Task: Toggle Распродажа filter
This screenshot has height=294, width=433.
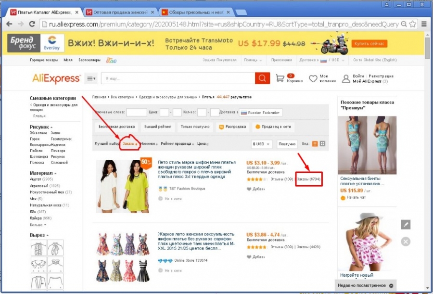Action: click(232, 127)
